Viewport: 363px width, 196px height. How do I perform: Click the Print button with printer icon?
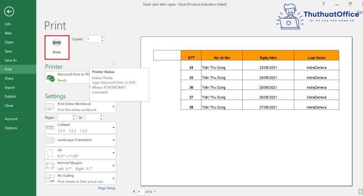click(57, 48)
